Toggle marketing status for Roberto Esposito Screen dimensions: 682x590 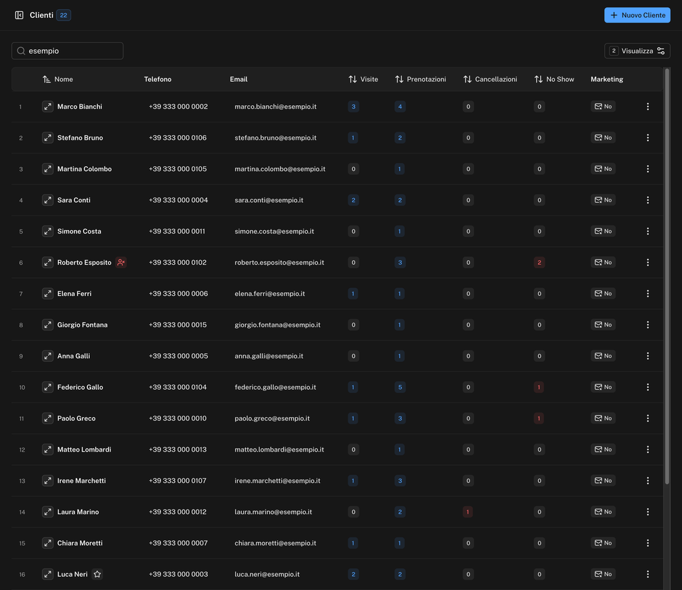603,263
